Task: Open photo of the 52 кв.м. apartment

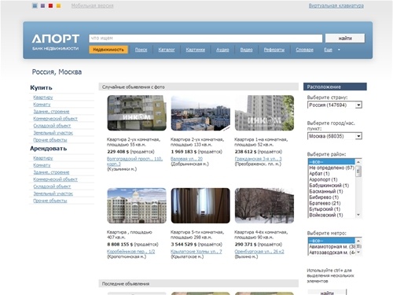Action: pyautogui.click(x=264, y=113)
